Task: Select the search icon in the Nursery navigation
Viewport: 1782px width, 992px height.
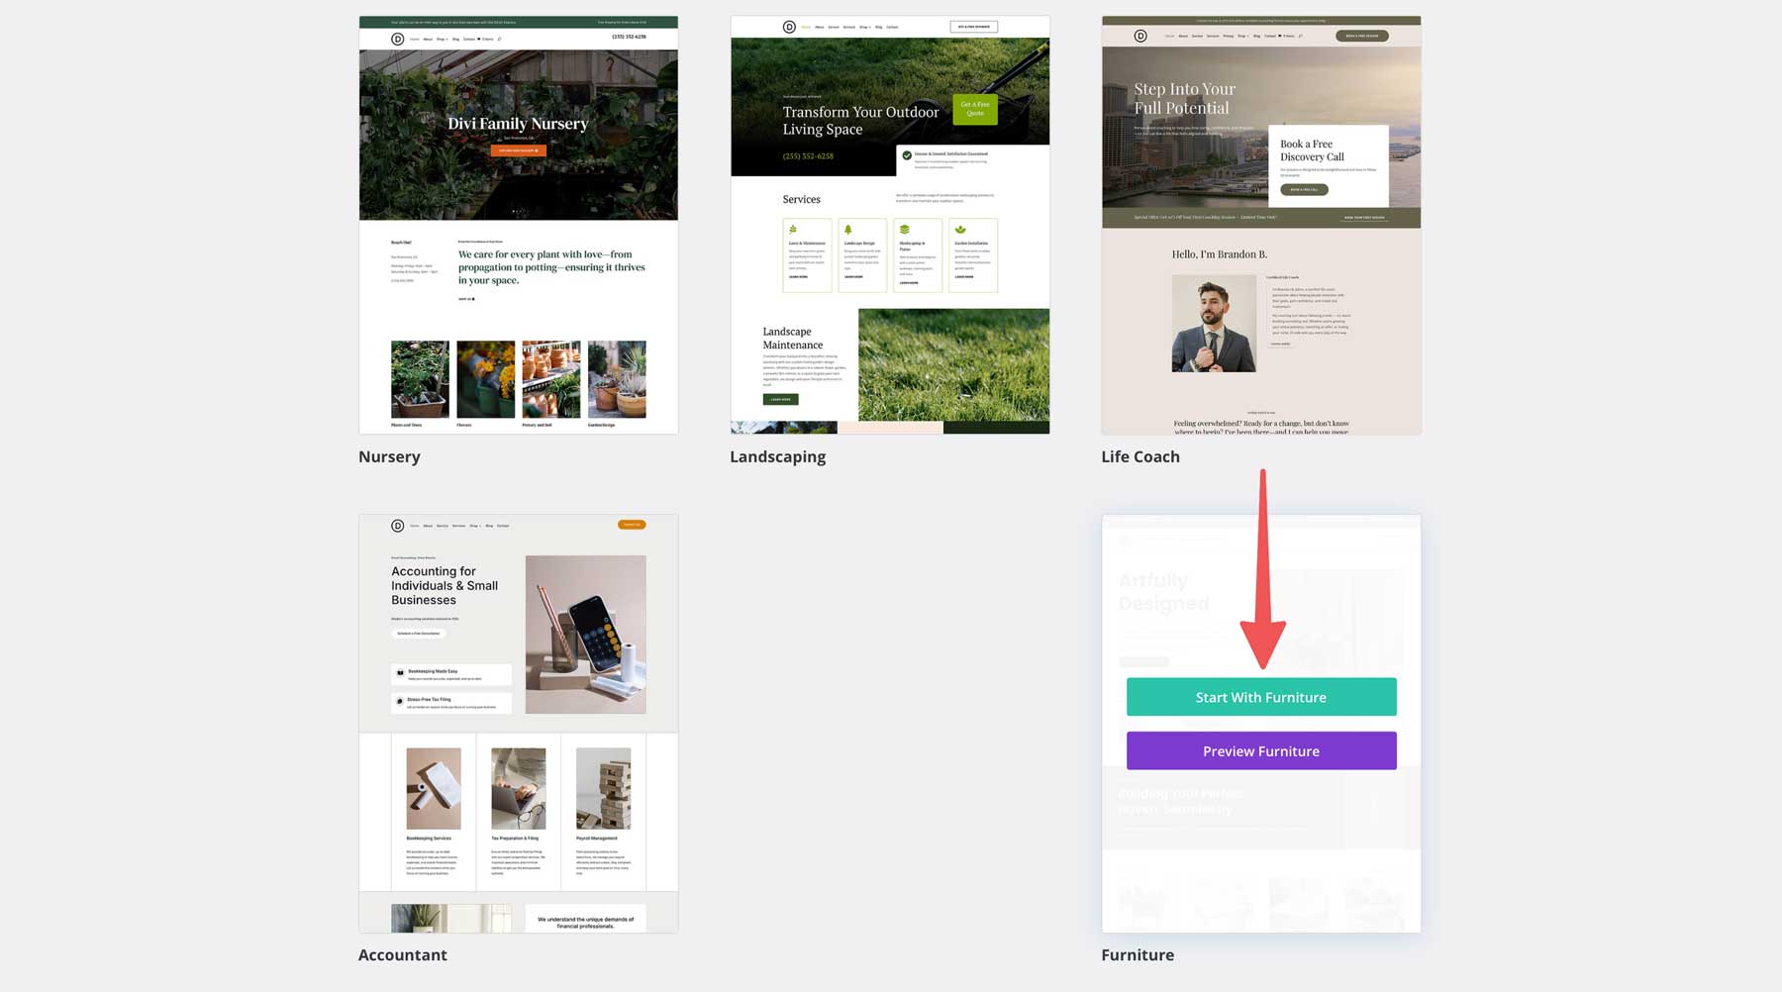Action: [500, 39]
